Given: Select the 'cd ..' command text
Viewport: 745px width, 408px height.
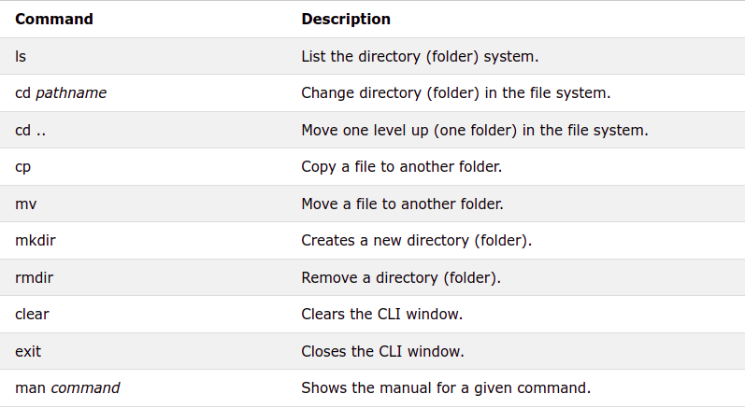Looking at the screenshot, I should (x=30, y=130).
